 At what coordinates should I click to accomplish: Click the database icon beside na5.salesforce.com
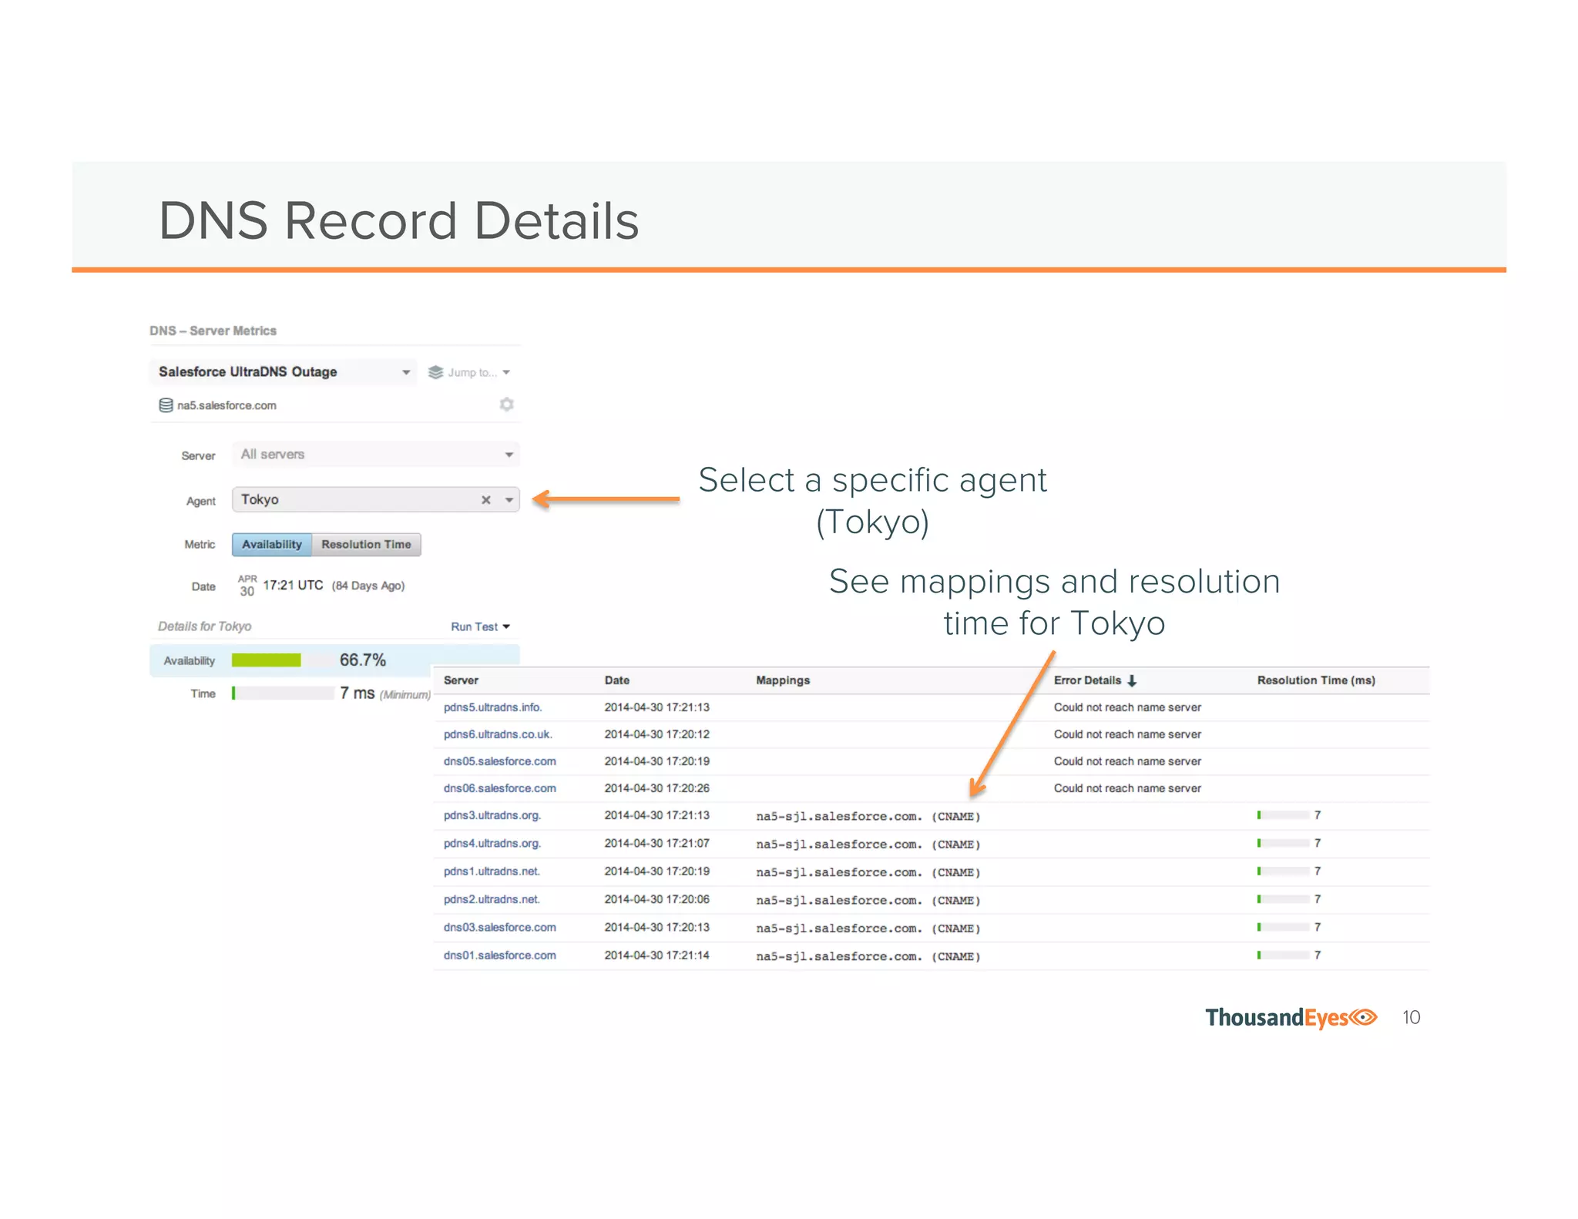(166, 405)
